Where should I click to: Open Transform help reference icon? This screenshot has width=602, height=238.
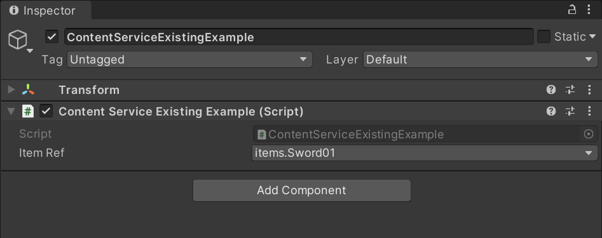tap(551, 89)
